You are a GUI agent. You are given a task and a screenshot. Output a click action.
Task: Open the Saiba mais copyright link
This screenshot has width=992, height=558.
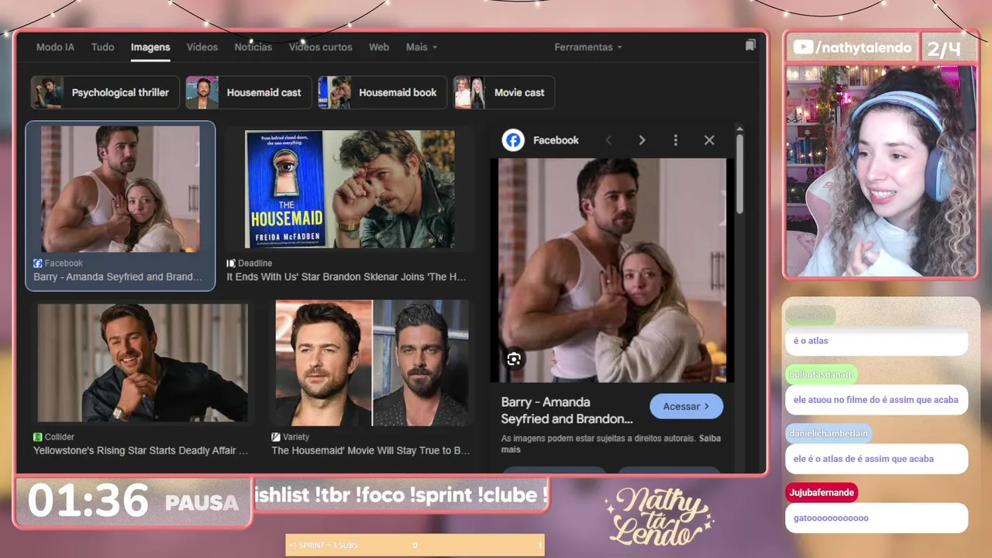coord(611,443)
